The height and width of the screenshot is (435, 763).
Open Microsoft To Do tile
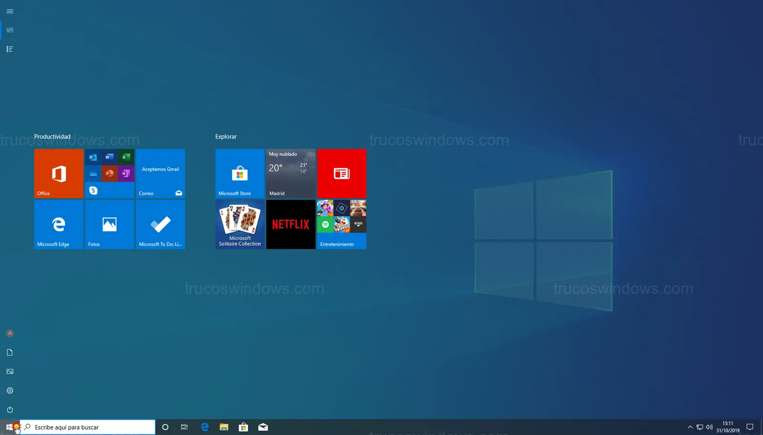(160, 224)
